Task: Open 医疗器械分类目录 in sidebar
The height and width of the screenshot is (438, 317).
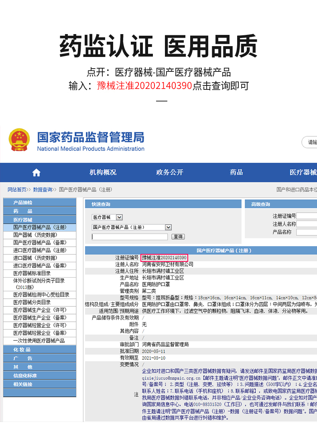Action: 40,302
